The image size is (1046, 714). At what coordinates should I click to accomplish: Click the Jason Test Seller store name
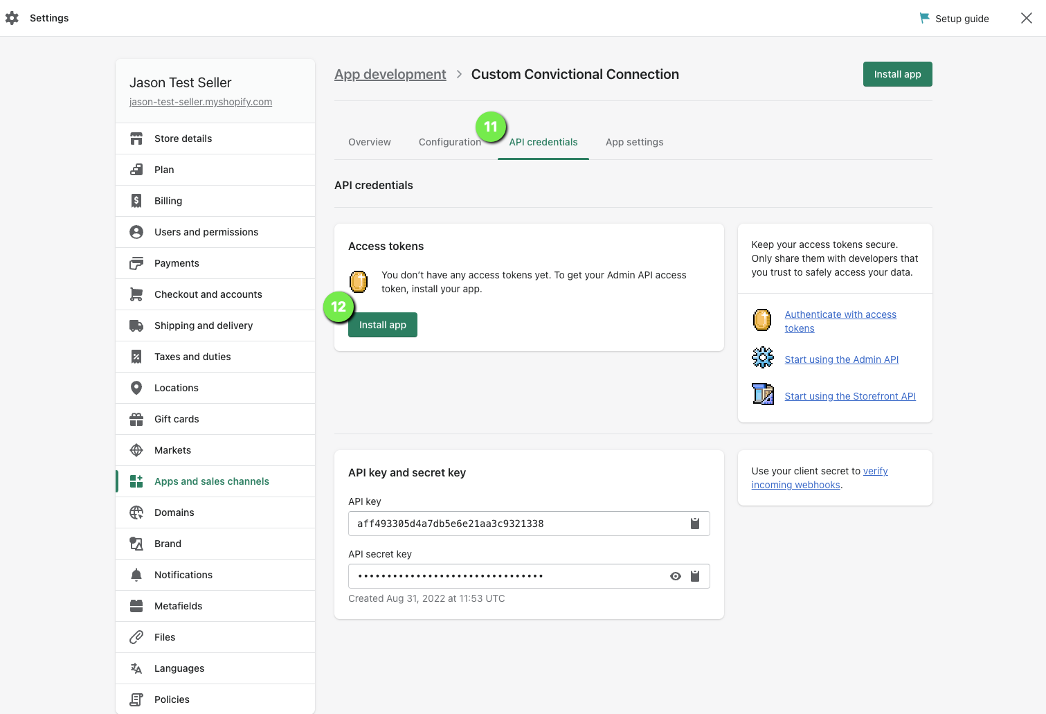click(181, 82)
